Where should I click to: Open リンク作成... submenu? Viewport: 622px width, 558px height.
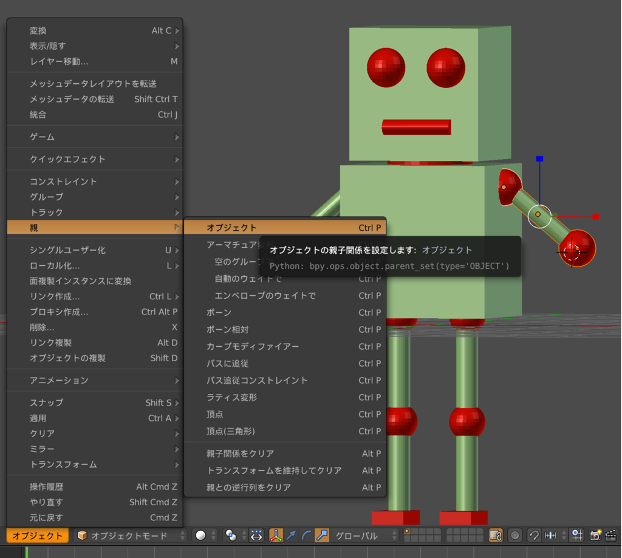coord(95,296)
